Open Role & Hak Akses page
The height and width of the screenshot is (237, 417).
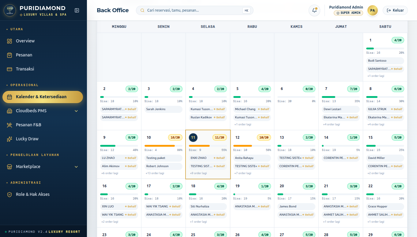pos(43,194)
